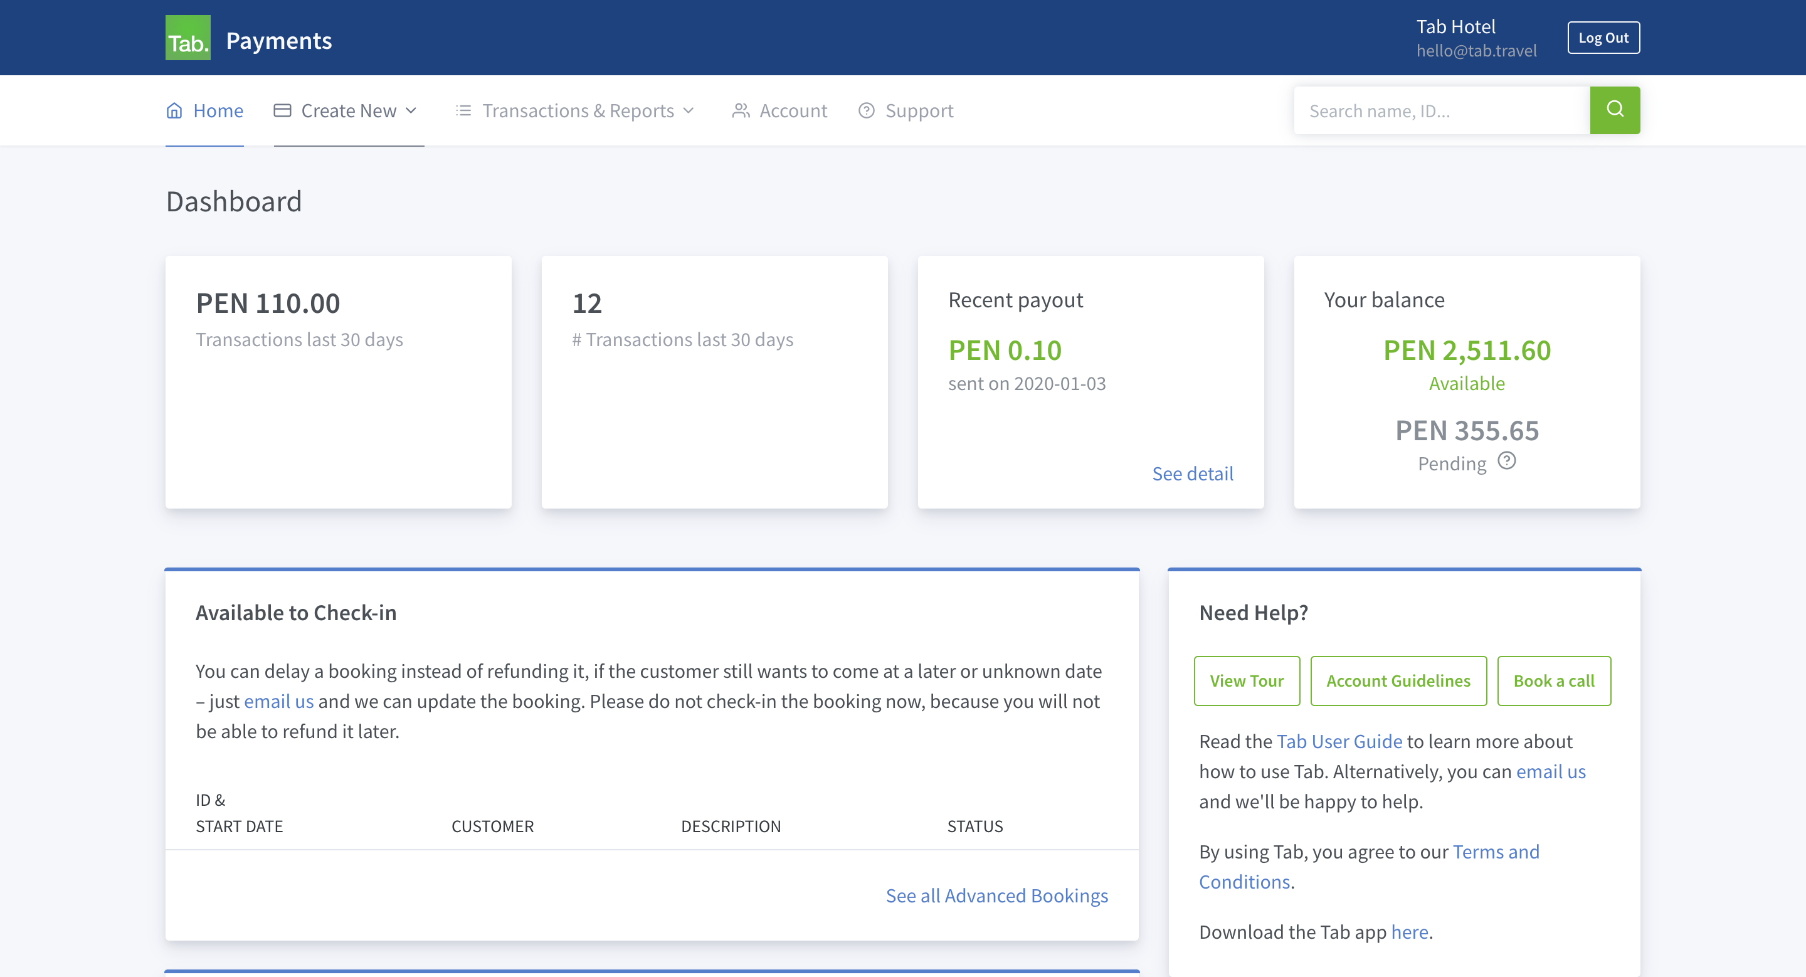Click the Account people icon

(x=741, y=111)
